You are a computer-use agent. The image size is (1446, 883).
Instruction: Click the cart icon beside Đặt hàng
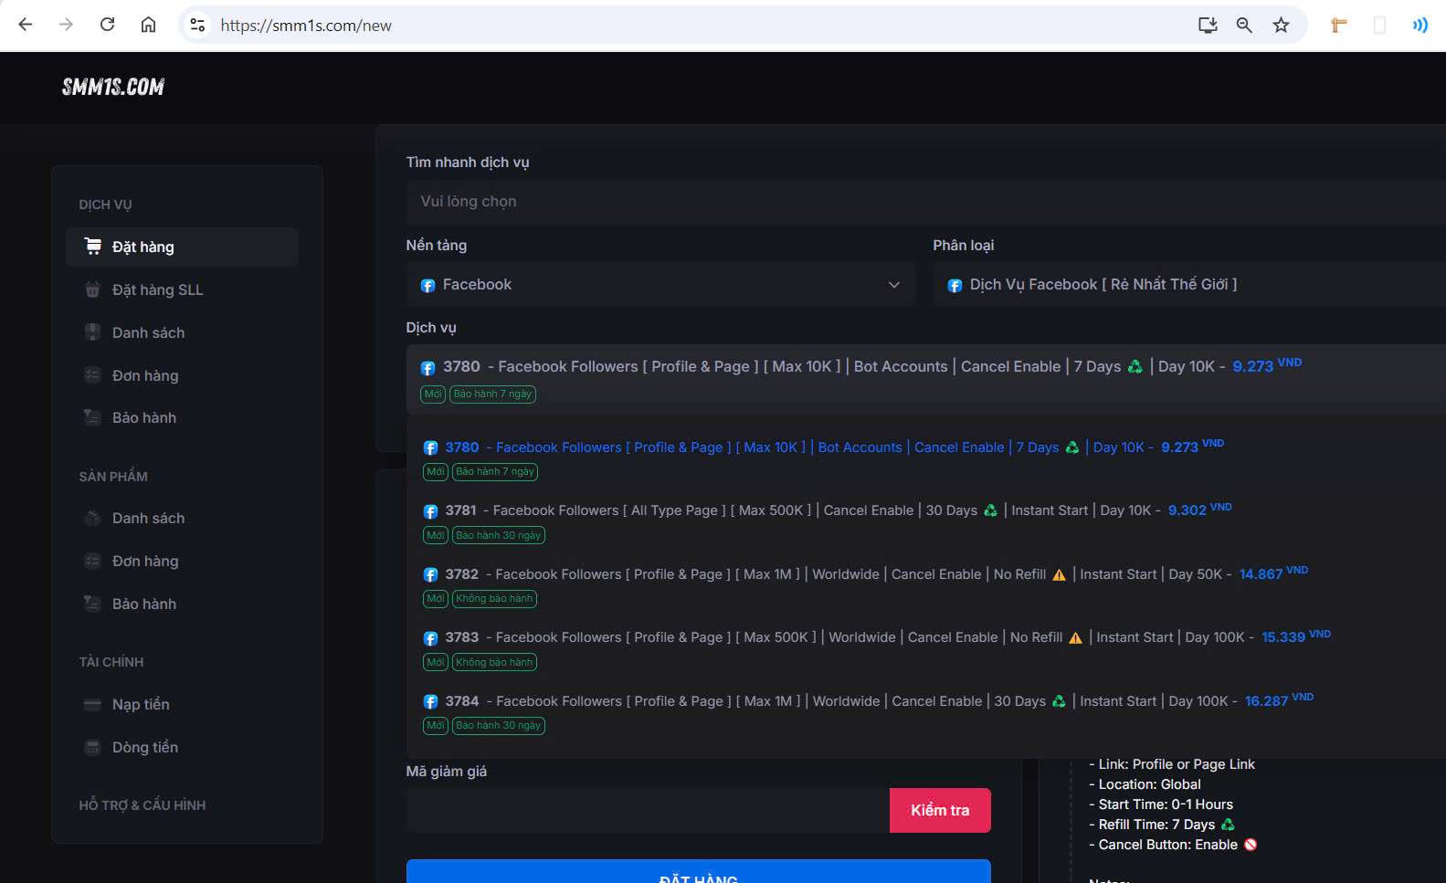point(93,246)
